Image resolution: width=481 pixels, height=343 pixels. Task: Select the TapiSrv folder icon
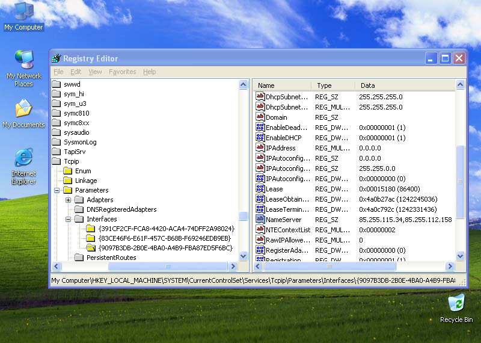(x=57, y=152)
